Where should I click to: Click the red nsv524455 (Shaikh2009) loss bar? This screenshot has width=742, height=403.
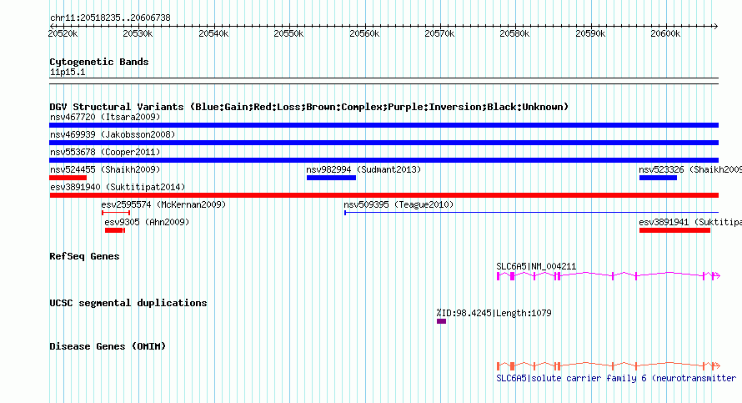(x=68, y=178)
